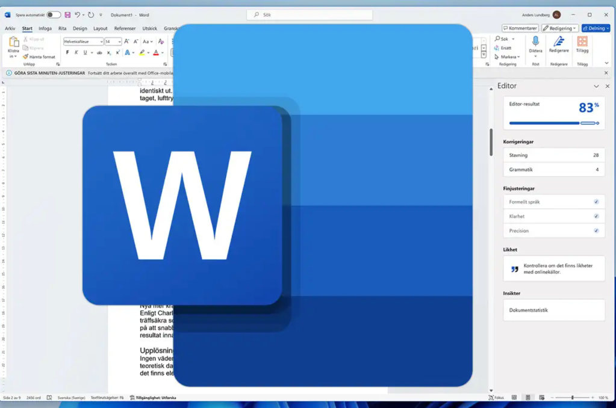Switch to Fokus focus mode

[x=496, y=397]
